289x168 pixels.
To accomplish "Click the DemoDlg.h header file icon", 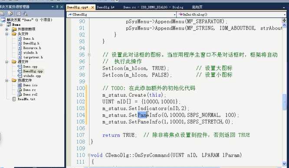I will click(x=20, y=43).
